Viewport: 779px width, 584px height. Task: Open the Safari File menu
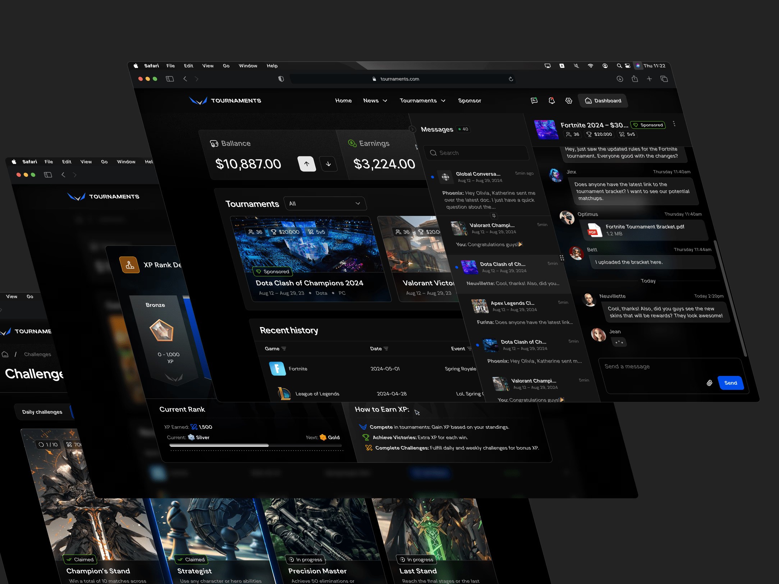tap(170, 66)
